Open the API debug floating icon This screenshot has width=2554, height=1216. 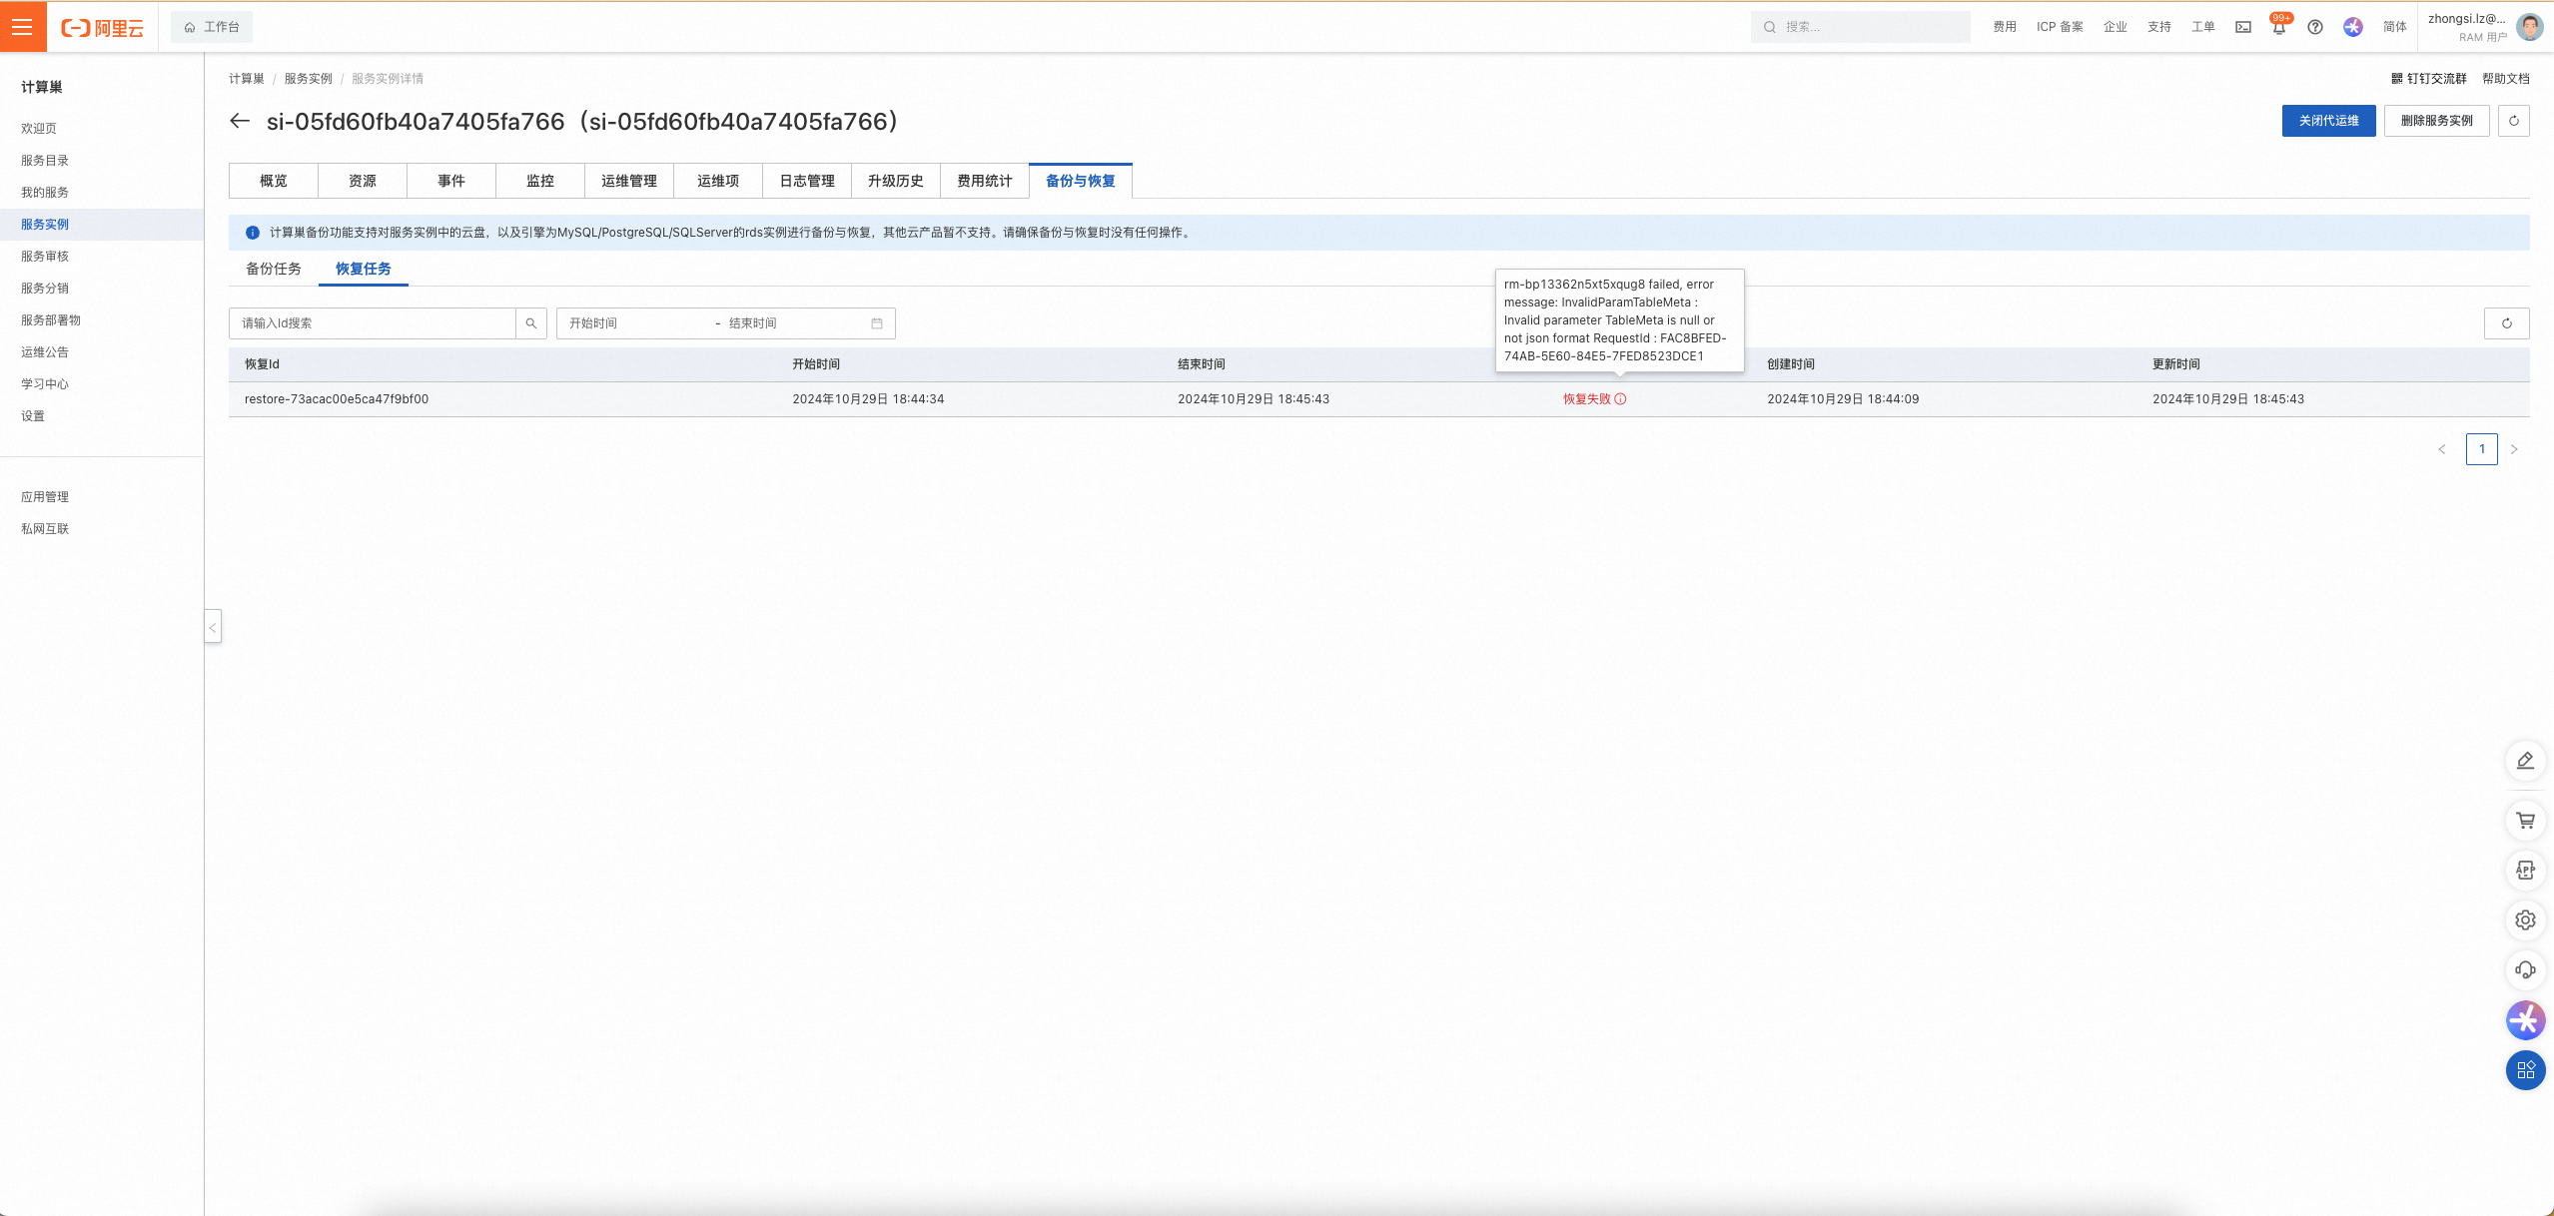tap(2525, 871)
